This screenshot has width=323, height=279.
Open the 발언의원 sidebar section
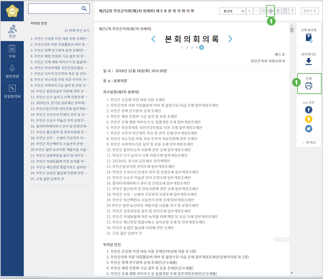[12, 72]
